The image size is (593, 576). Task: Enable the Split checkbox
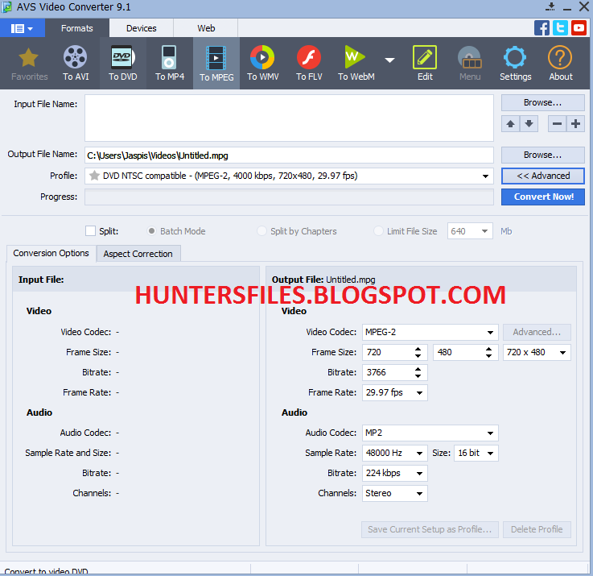90,231
